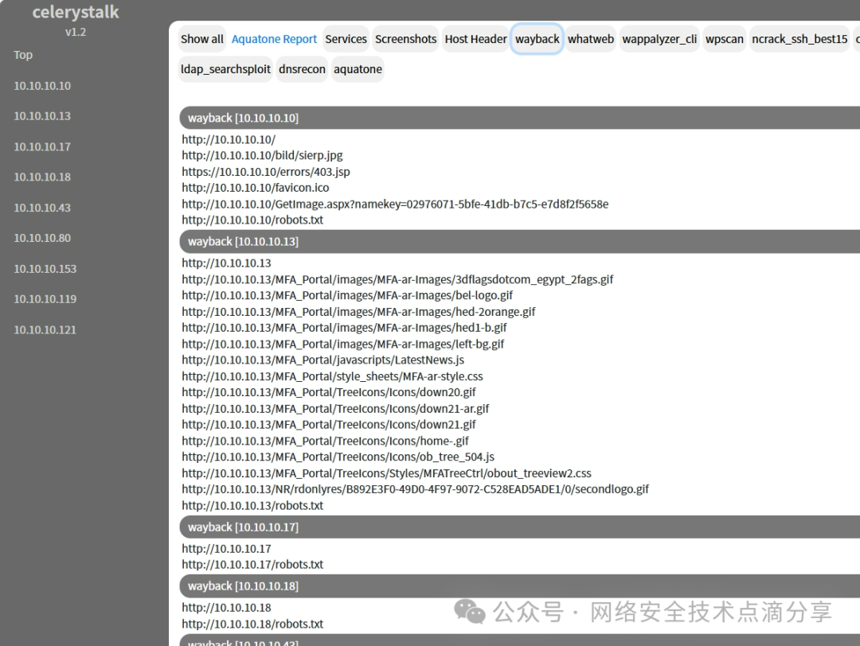Click the bel-logo.gif URL
Image resolution: width=860 pixels, height=646 pixels.
click(x=347, y=295)
